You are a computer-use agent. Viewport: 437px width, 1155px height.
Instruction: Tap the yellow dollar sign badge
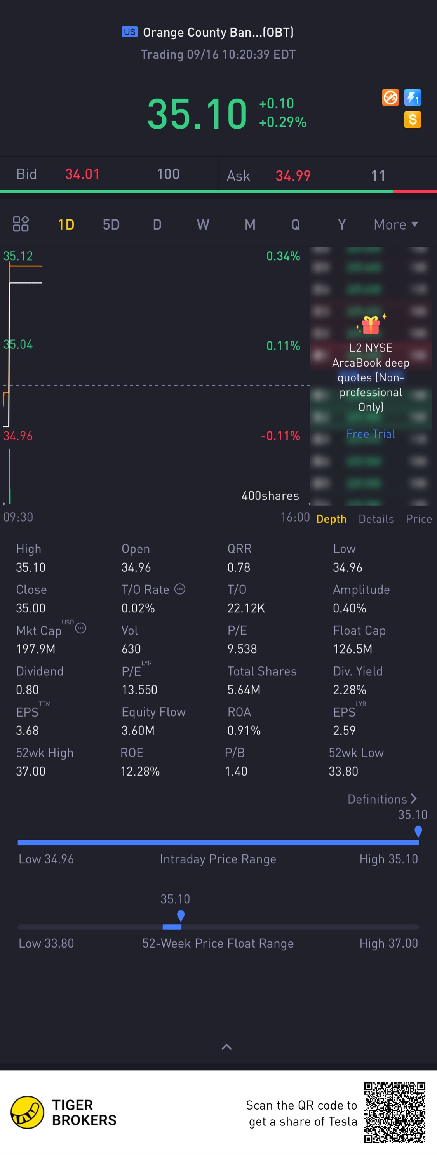[412, 120]
